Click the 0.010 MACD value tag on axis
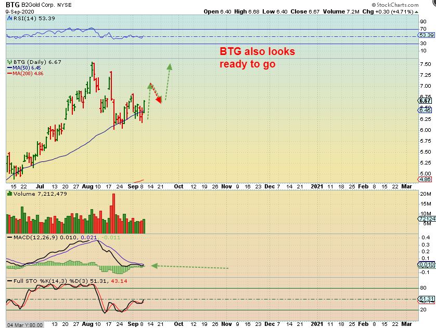The height and width of the screenshot is (328, 436). tap(427, 265)
